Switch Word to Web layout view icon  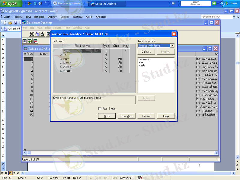(x=6, y=173)
